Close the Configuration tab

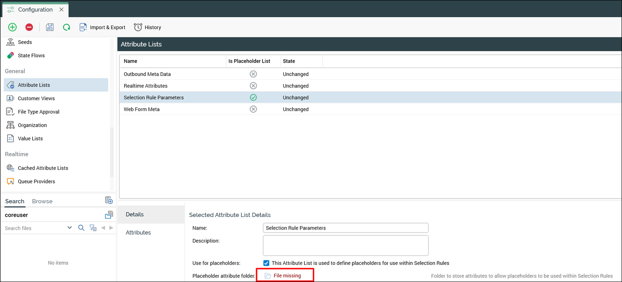pos(61,10)
